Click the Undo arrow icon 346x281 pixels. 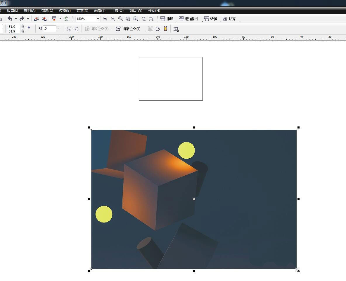coord(10,19)
